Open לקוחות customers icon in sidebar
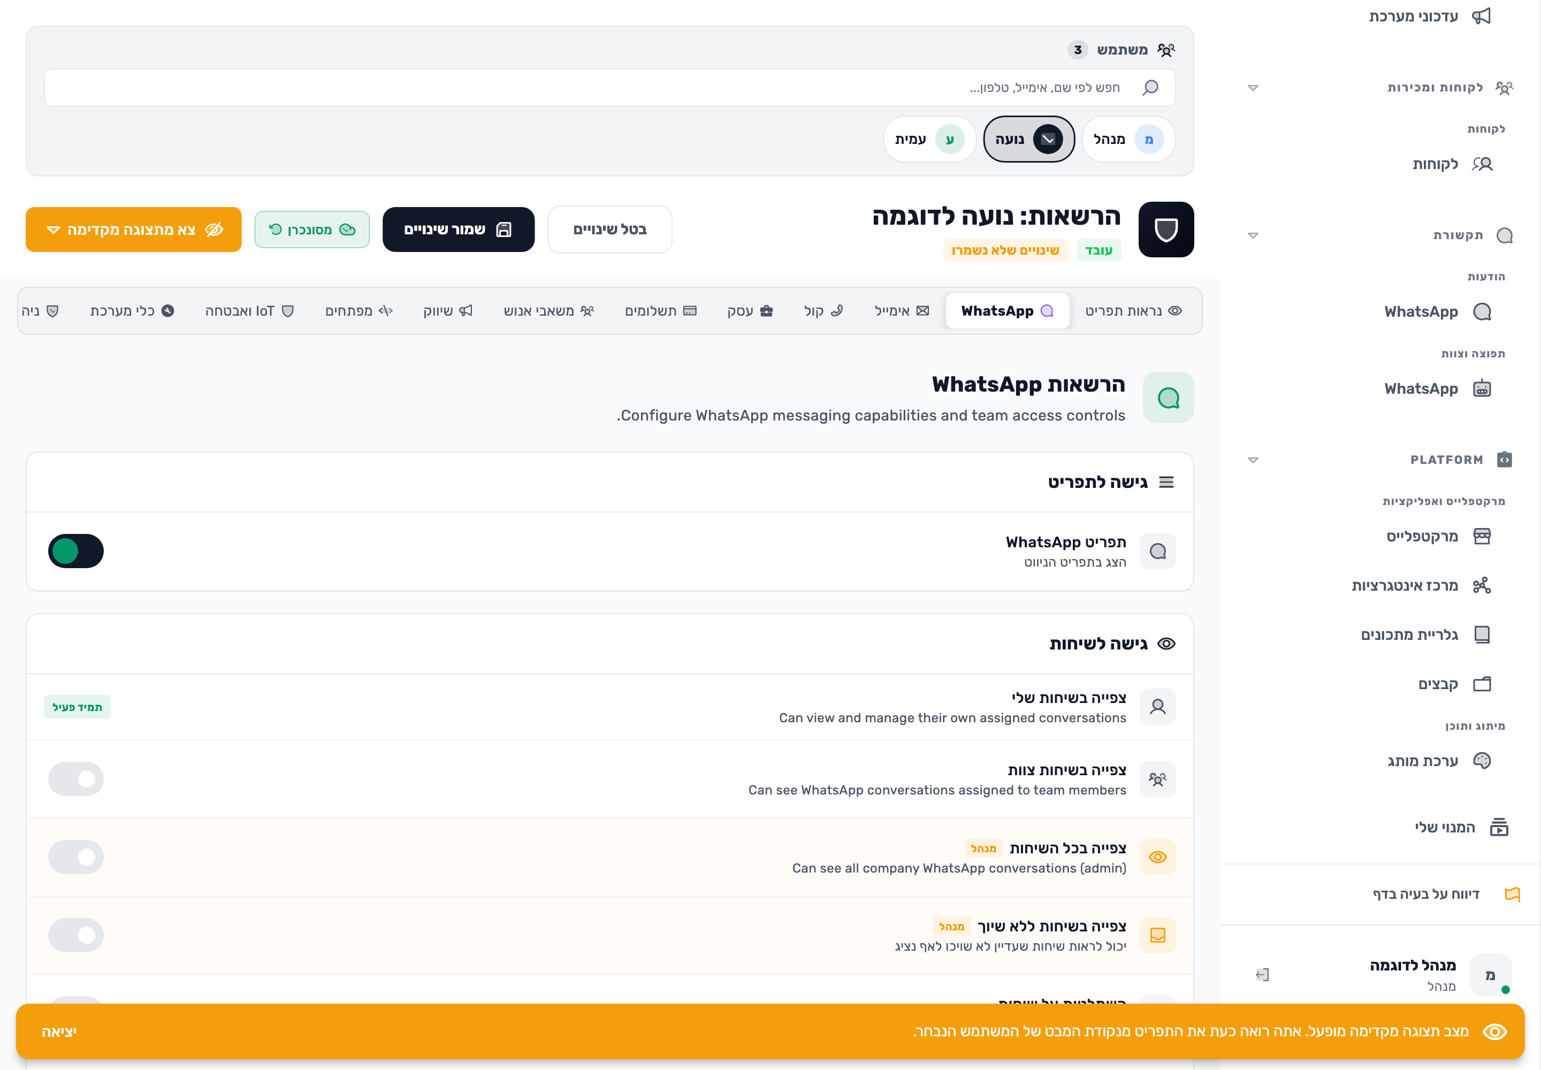This screenshot has width=1541, height=1070. tap(1482, 164)
